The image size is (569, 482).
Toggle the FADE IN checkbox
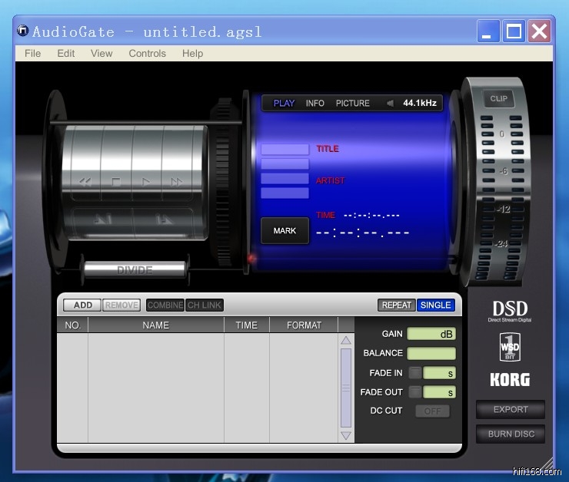pos(414,373)
